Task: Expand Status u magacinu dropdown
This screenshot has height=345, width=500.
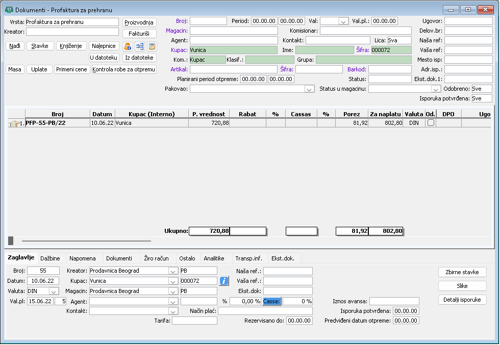Action: click(x=435, y=89)
